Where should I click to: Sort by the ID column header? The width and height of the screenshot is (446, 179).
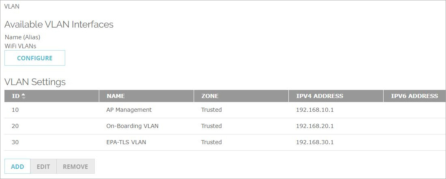tap(15, 96)
